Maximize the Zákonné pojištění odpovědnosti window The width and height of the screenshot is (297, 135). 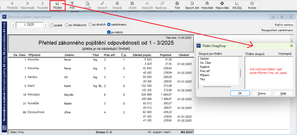(282, 17)
